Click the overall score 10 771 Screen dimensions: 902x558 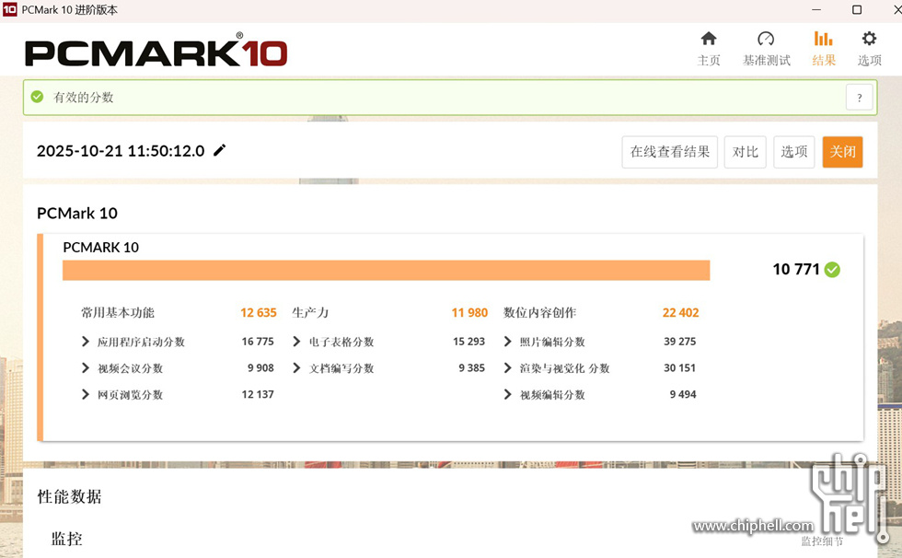[795, 269]
